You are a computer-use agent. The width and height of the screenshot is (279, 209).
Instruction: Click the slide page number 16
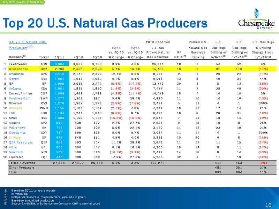pyautogui.click(x=268, y=205)
